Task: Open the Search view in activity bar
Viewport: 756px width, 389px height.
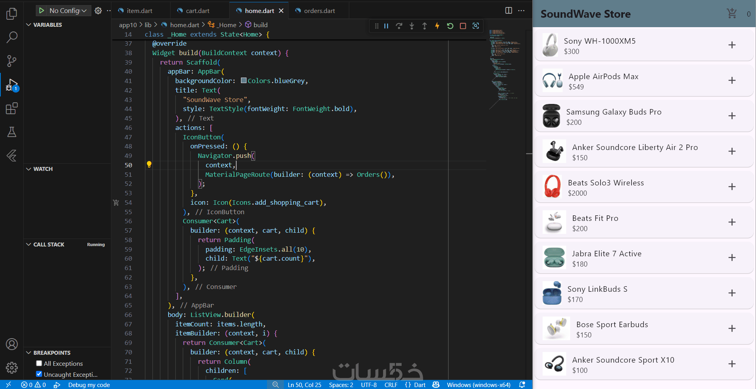Action: point(12,37)
